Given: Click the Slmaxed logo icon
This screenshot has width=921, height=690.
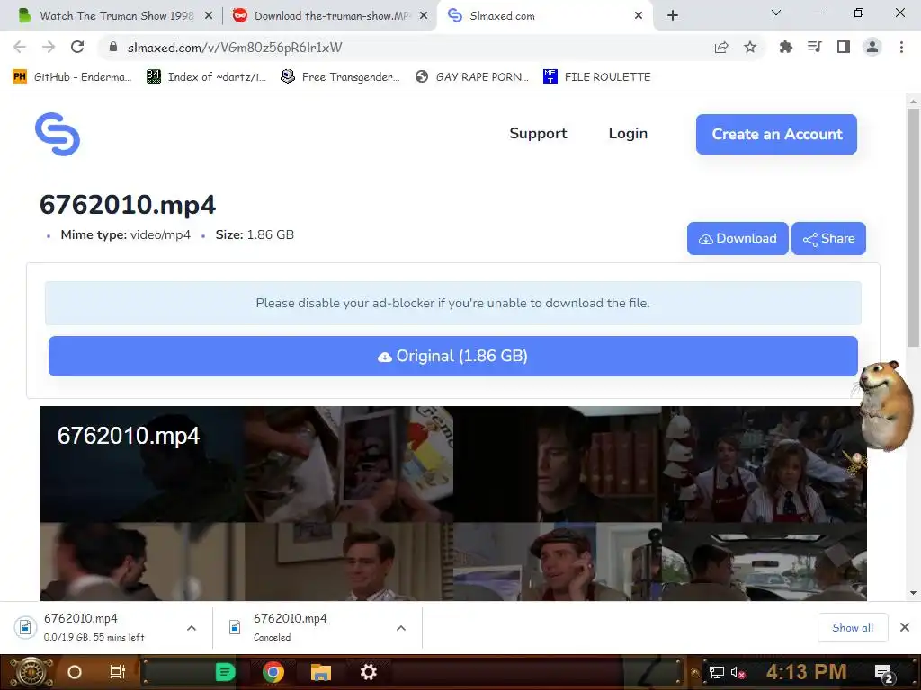Looking at the screenshot, I should point(58,134).
